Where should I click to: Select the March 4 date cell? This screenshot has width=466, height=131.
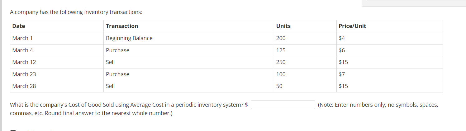click(x=57, y=50)
